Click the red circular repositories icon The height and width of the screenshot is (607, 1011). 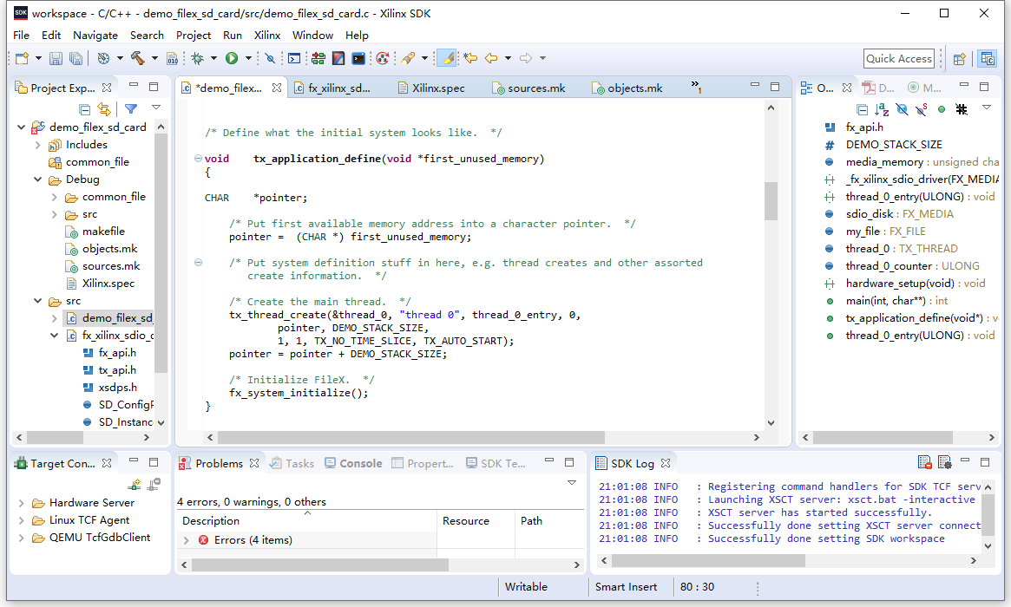pos(383,59)
